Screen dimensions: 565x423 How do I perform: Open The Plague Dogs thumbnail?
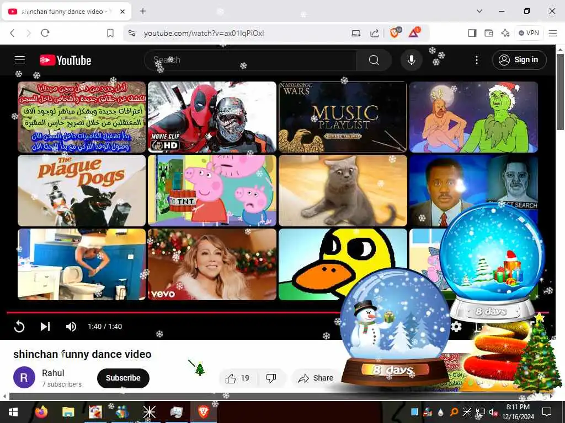coord(82,191)
